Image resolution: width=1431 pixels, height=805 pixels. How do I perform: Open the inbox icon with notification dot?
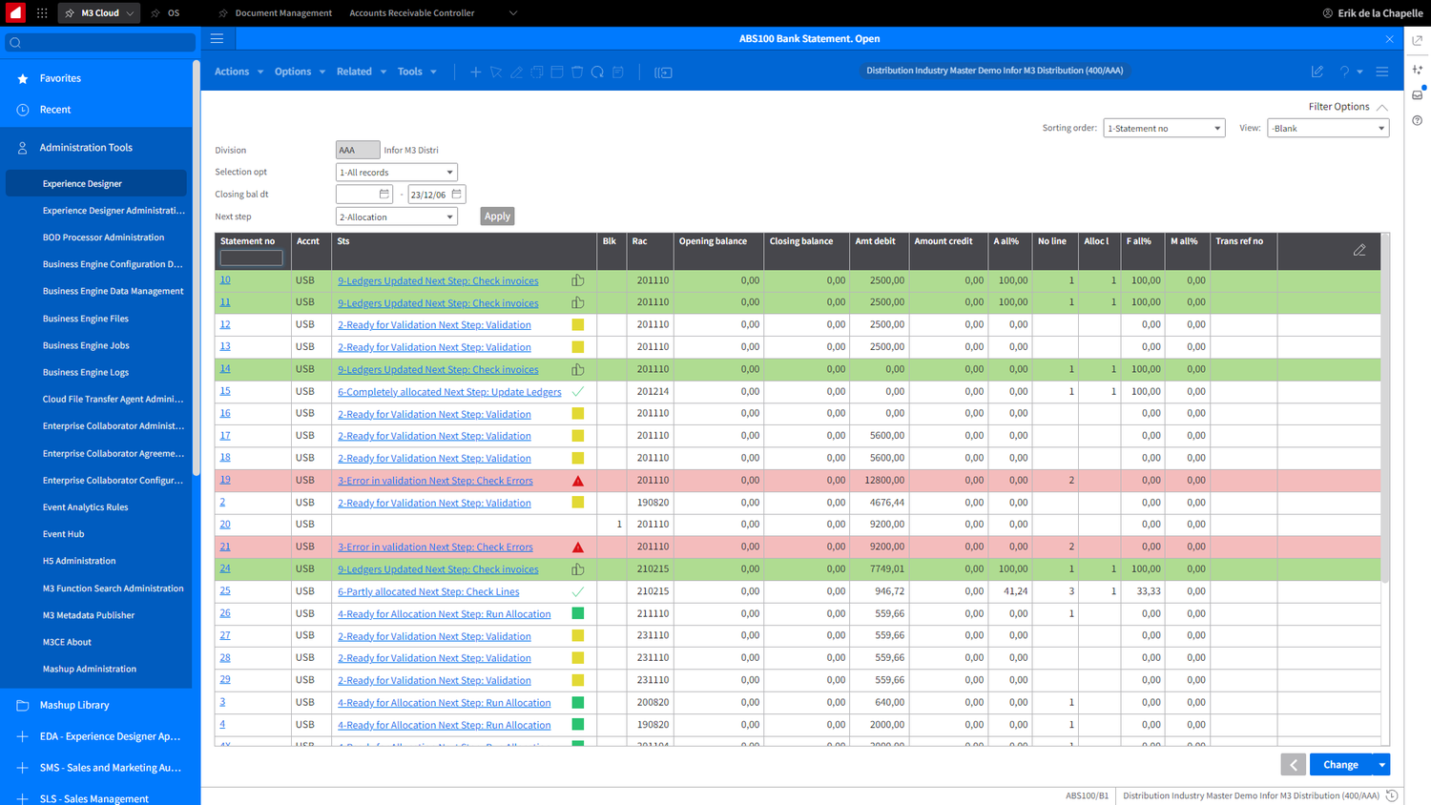1418,94
